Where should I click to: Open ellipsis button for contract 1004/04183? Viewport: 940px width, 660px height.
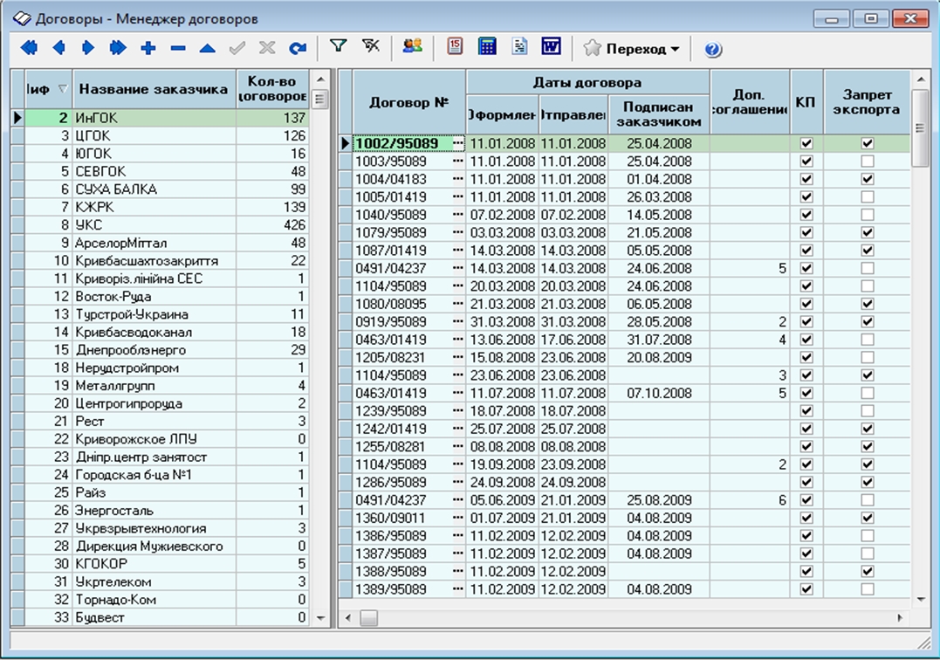pos(458,179)
